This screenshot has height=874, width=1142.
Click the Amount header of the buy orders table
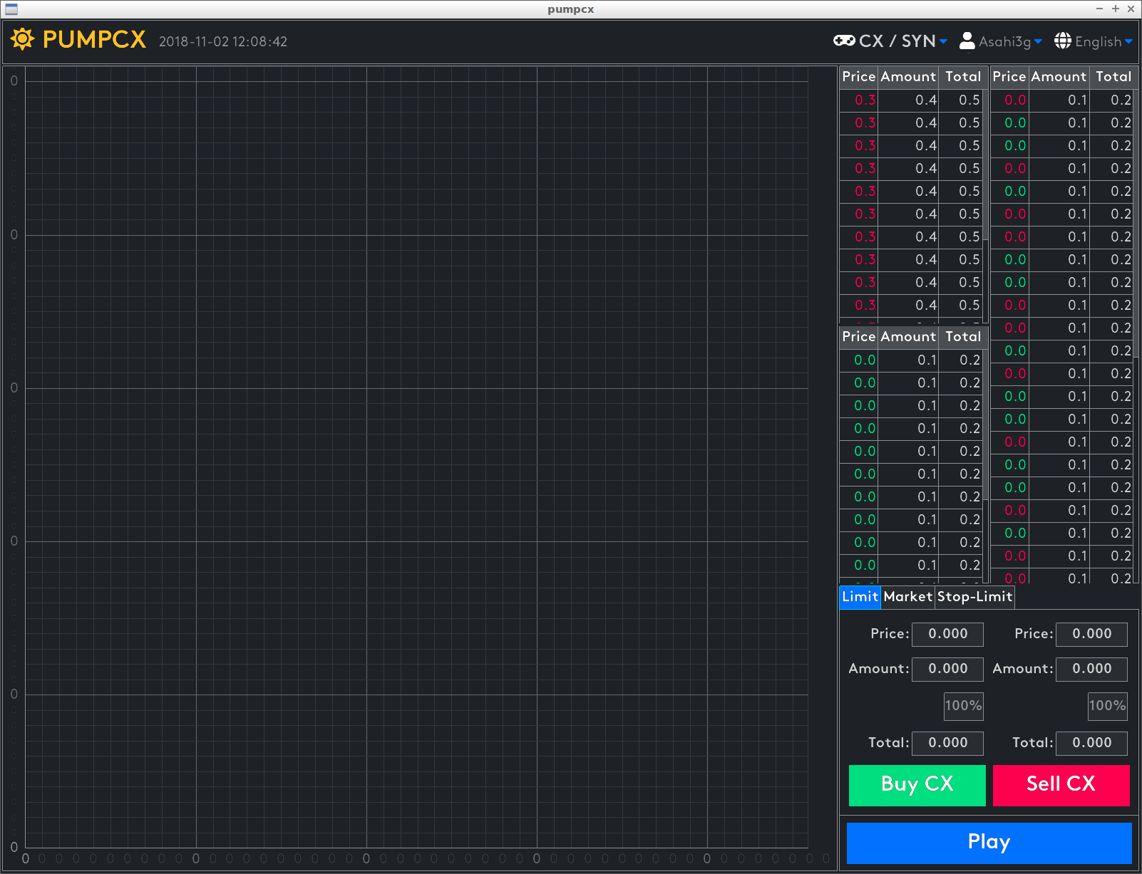coord(908,337)
